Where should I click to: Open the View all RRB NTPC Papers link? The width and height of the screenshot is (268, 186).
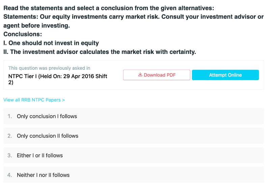[x=34, y=100]
